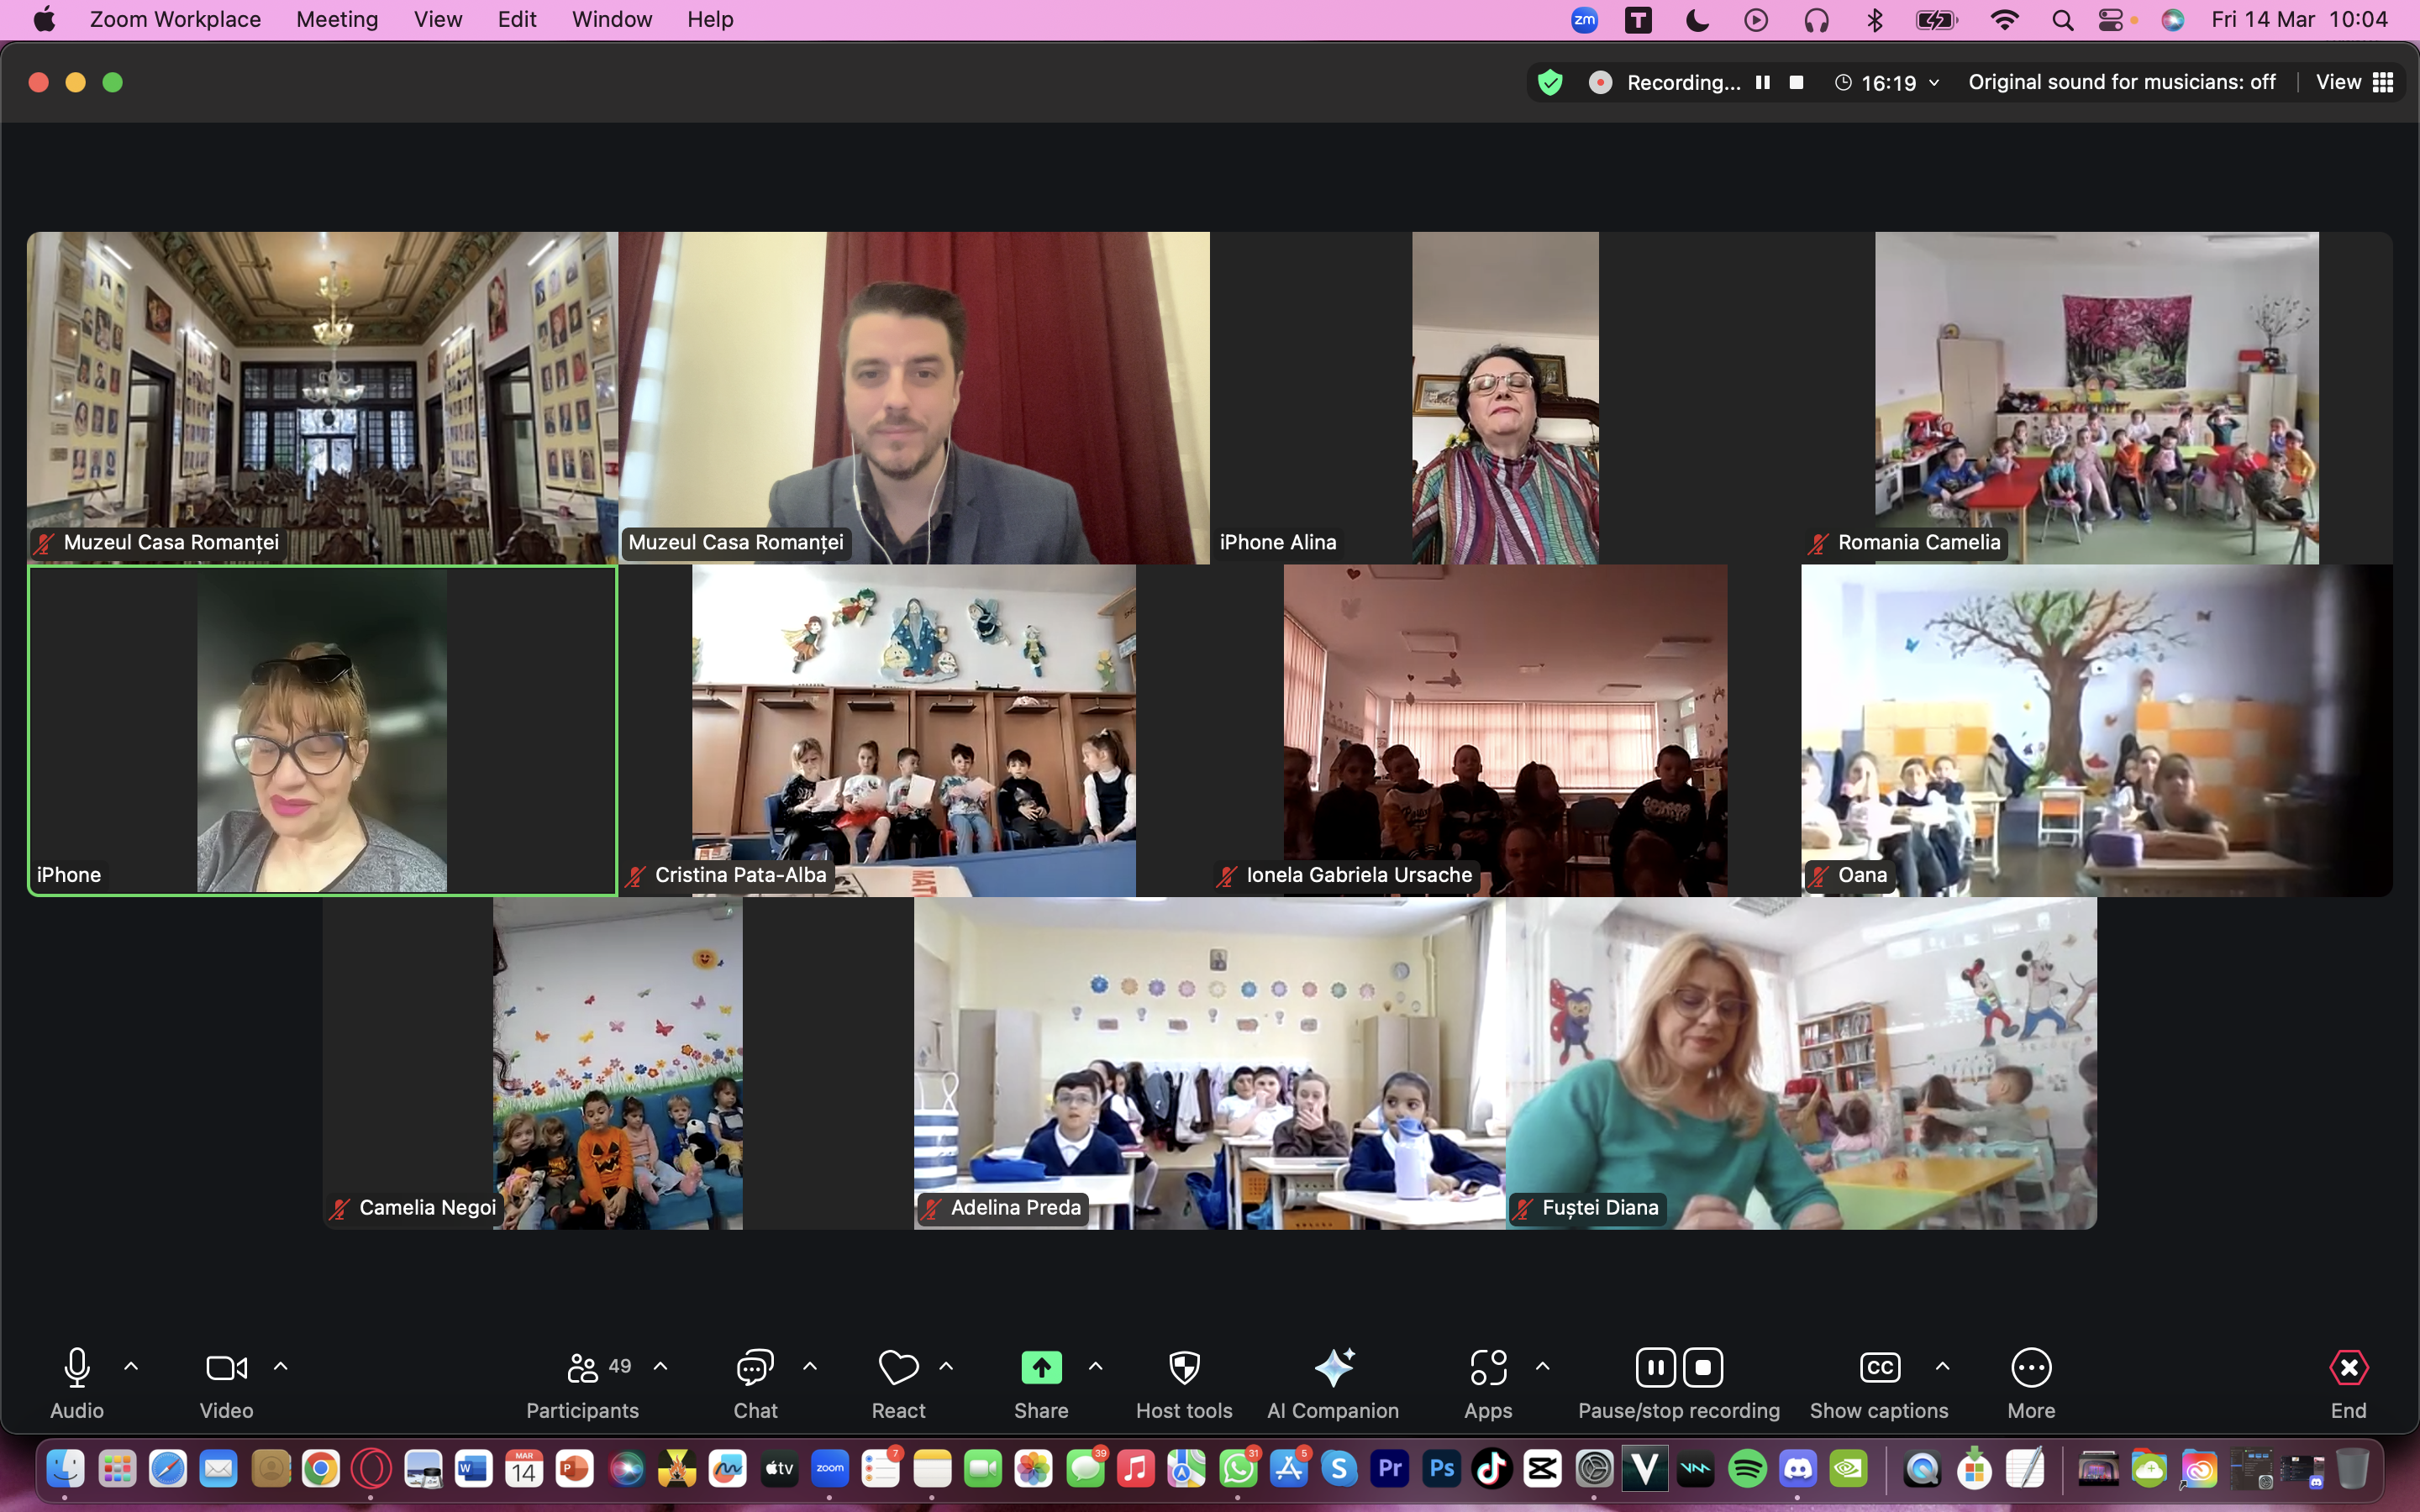The width and height of the screenshot is (2420, 1512).
Task: Expand the audio options arrow
Action: point(131,1366)
